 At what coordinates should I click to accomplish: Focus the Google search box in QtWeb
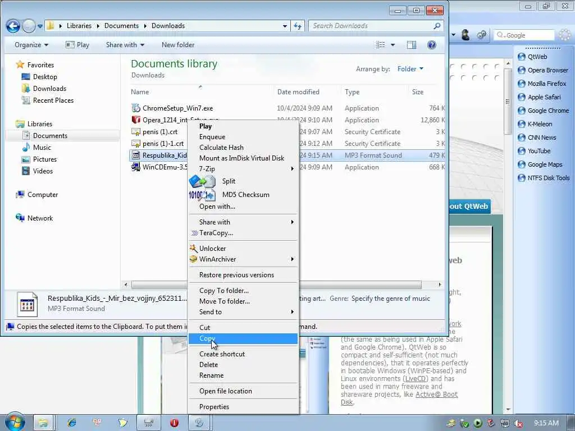tap(524, 35)
